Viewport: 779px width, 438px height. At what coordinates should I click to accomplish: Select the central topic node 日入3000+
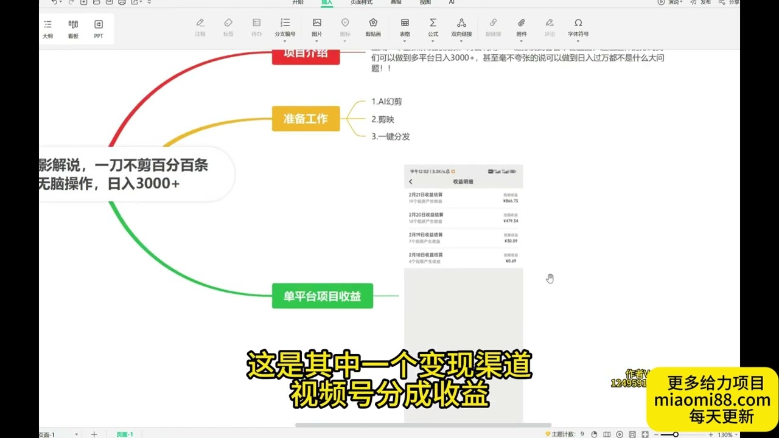click(136, 174)
